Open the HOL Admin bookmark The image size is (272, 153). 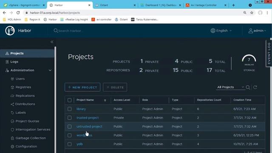[x=12, y=20]
